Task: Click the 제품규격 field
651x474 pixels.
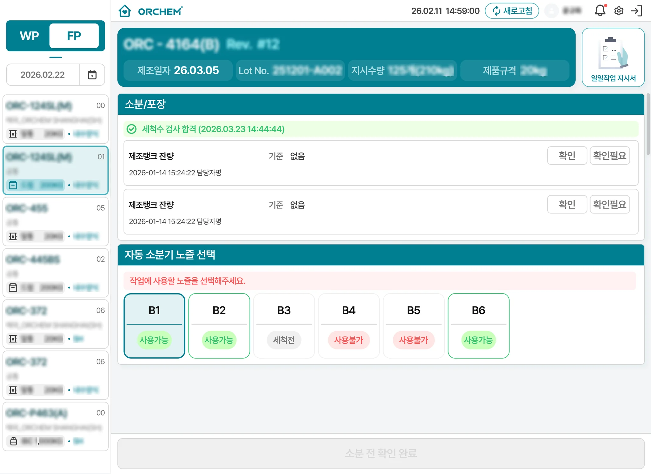Action: (x=515, y=70)
